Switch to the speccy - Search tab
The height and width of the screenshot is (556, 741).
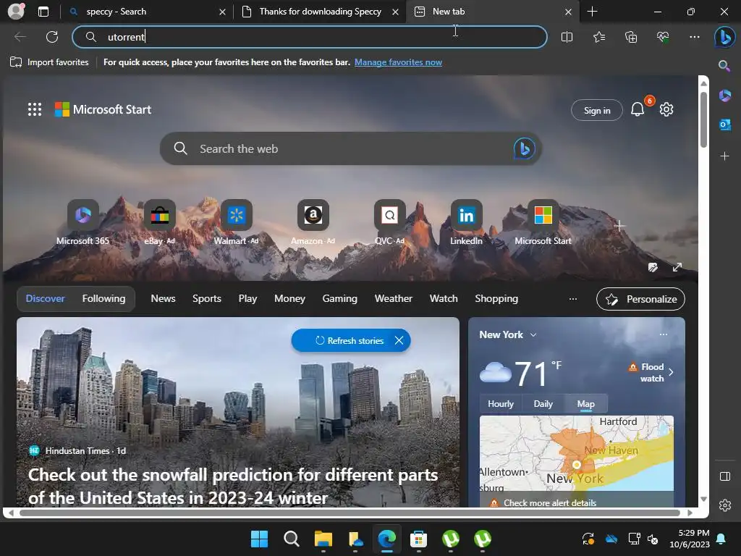(x=146, y=12)
